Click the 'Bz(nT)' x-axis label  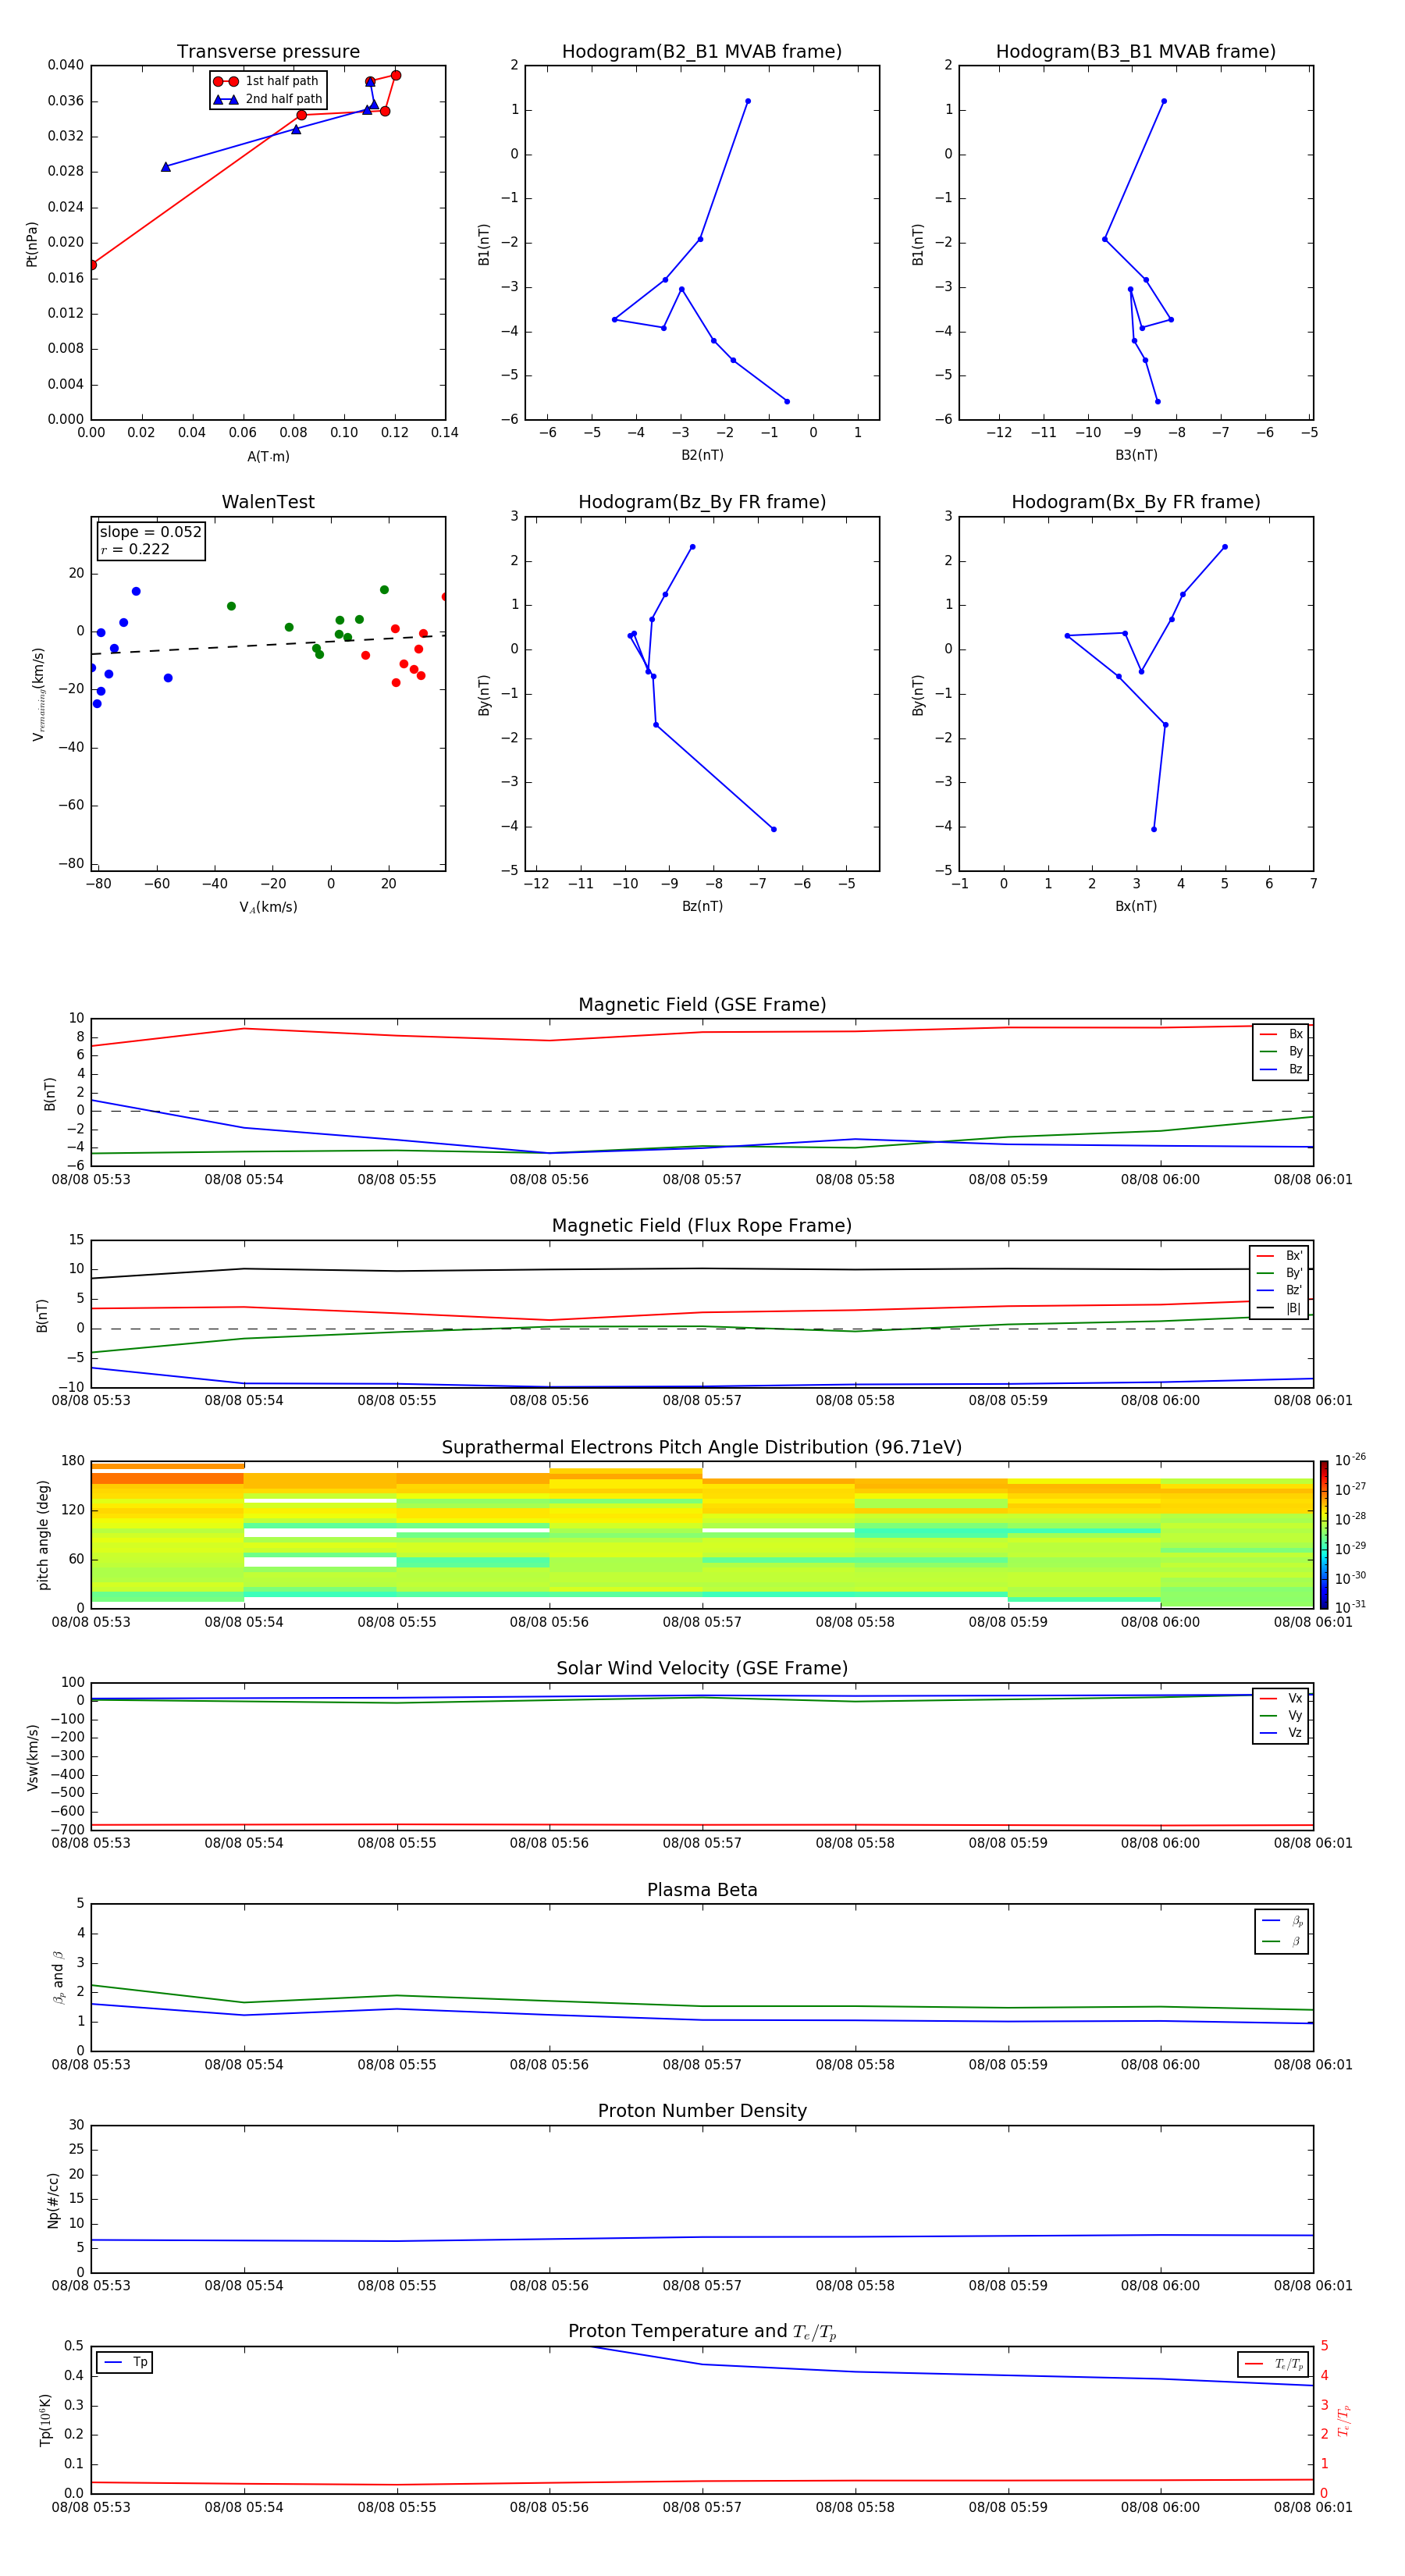point(702,906)
